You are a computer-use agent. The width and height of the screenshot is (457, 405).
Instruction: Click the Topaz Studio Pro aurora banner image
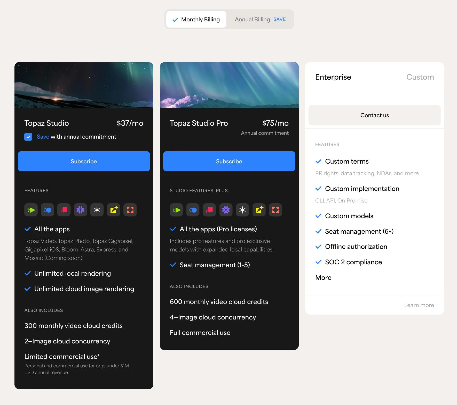(x=229, y=85)
